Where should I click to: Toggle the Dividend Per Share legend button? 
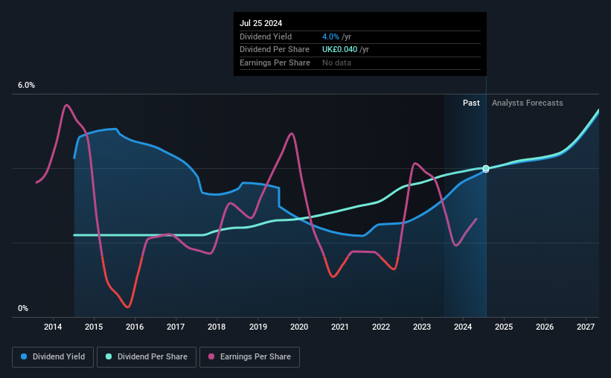click(147, 357)
